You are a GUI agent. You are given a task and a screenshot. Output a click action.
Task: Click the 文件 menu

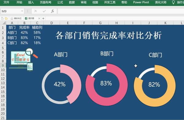tap(6, 2)
